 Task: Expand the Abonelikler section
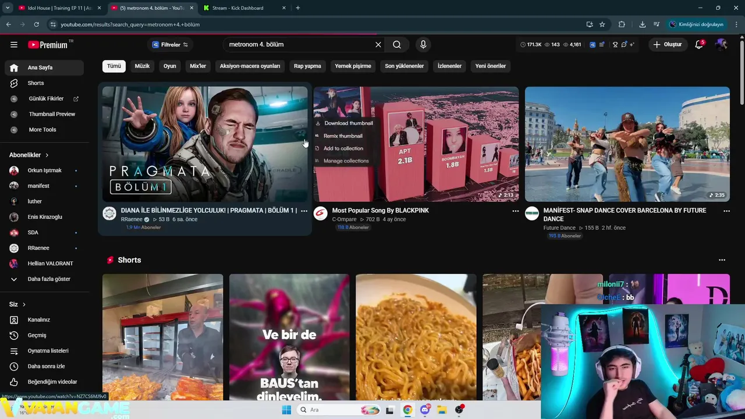click(29, 155)
